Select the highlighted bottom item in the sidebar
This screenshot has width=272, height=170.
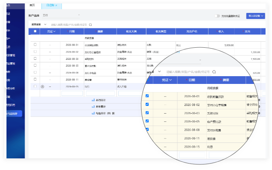pyautogui.click(x=14, y=114)
